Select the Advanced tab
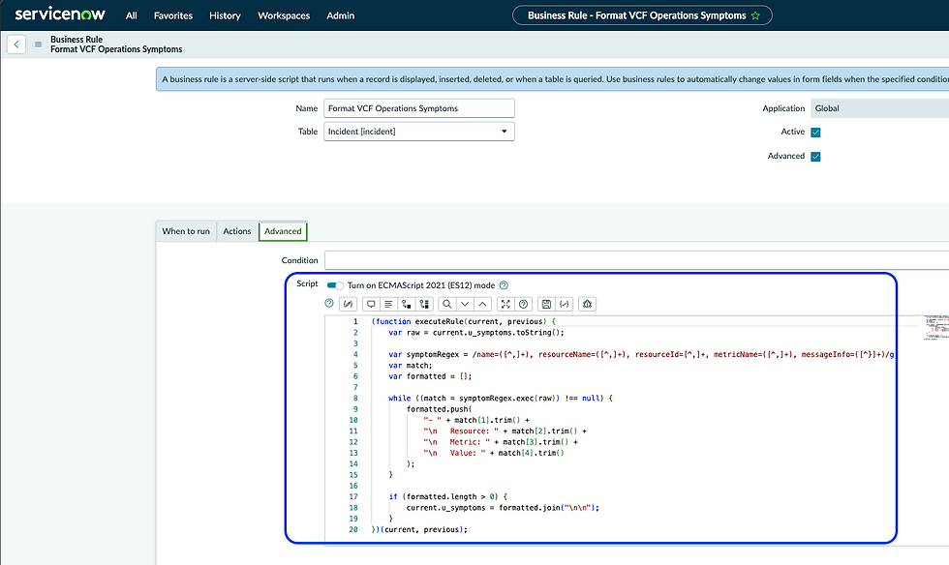This screenshot has height=565, width=949. pyautogui.click(x=283, y=231)
